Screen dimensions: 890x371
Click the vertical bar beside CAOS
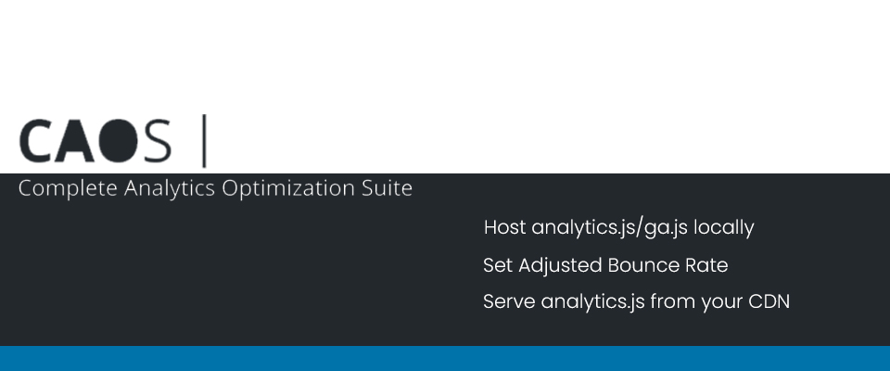[204, 141]
